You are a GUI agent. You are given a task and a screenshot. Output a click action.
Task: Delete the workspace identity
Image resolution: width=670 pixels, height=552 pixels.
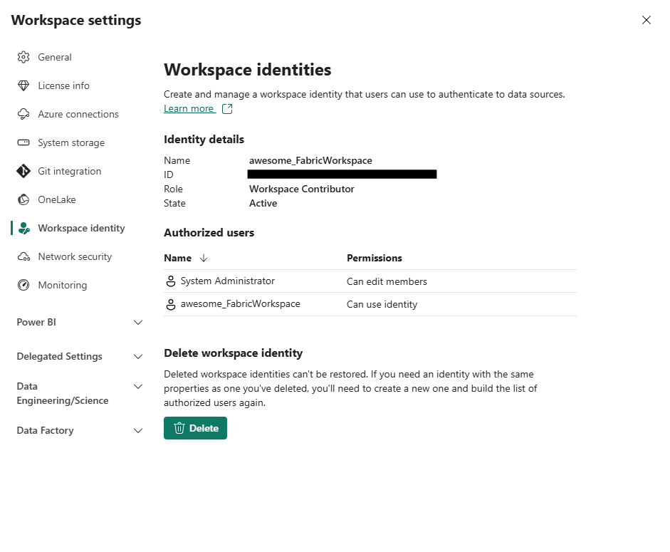click(x=195, y=428)
